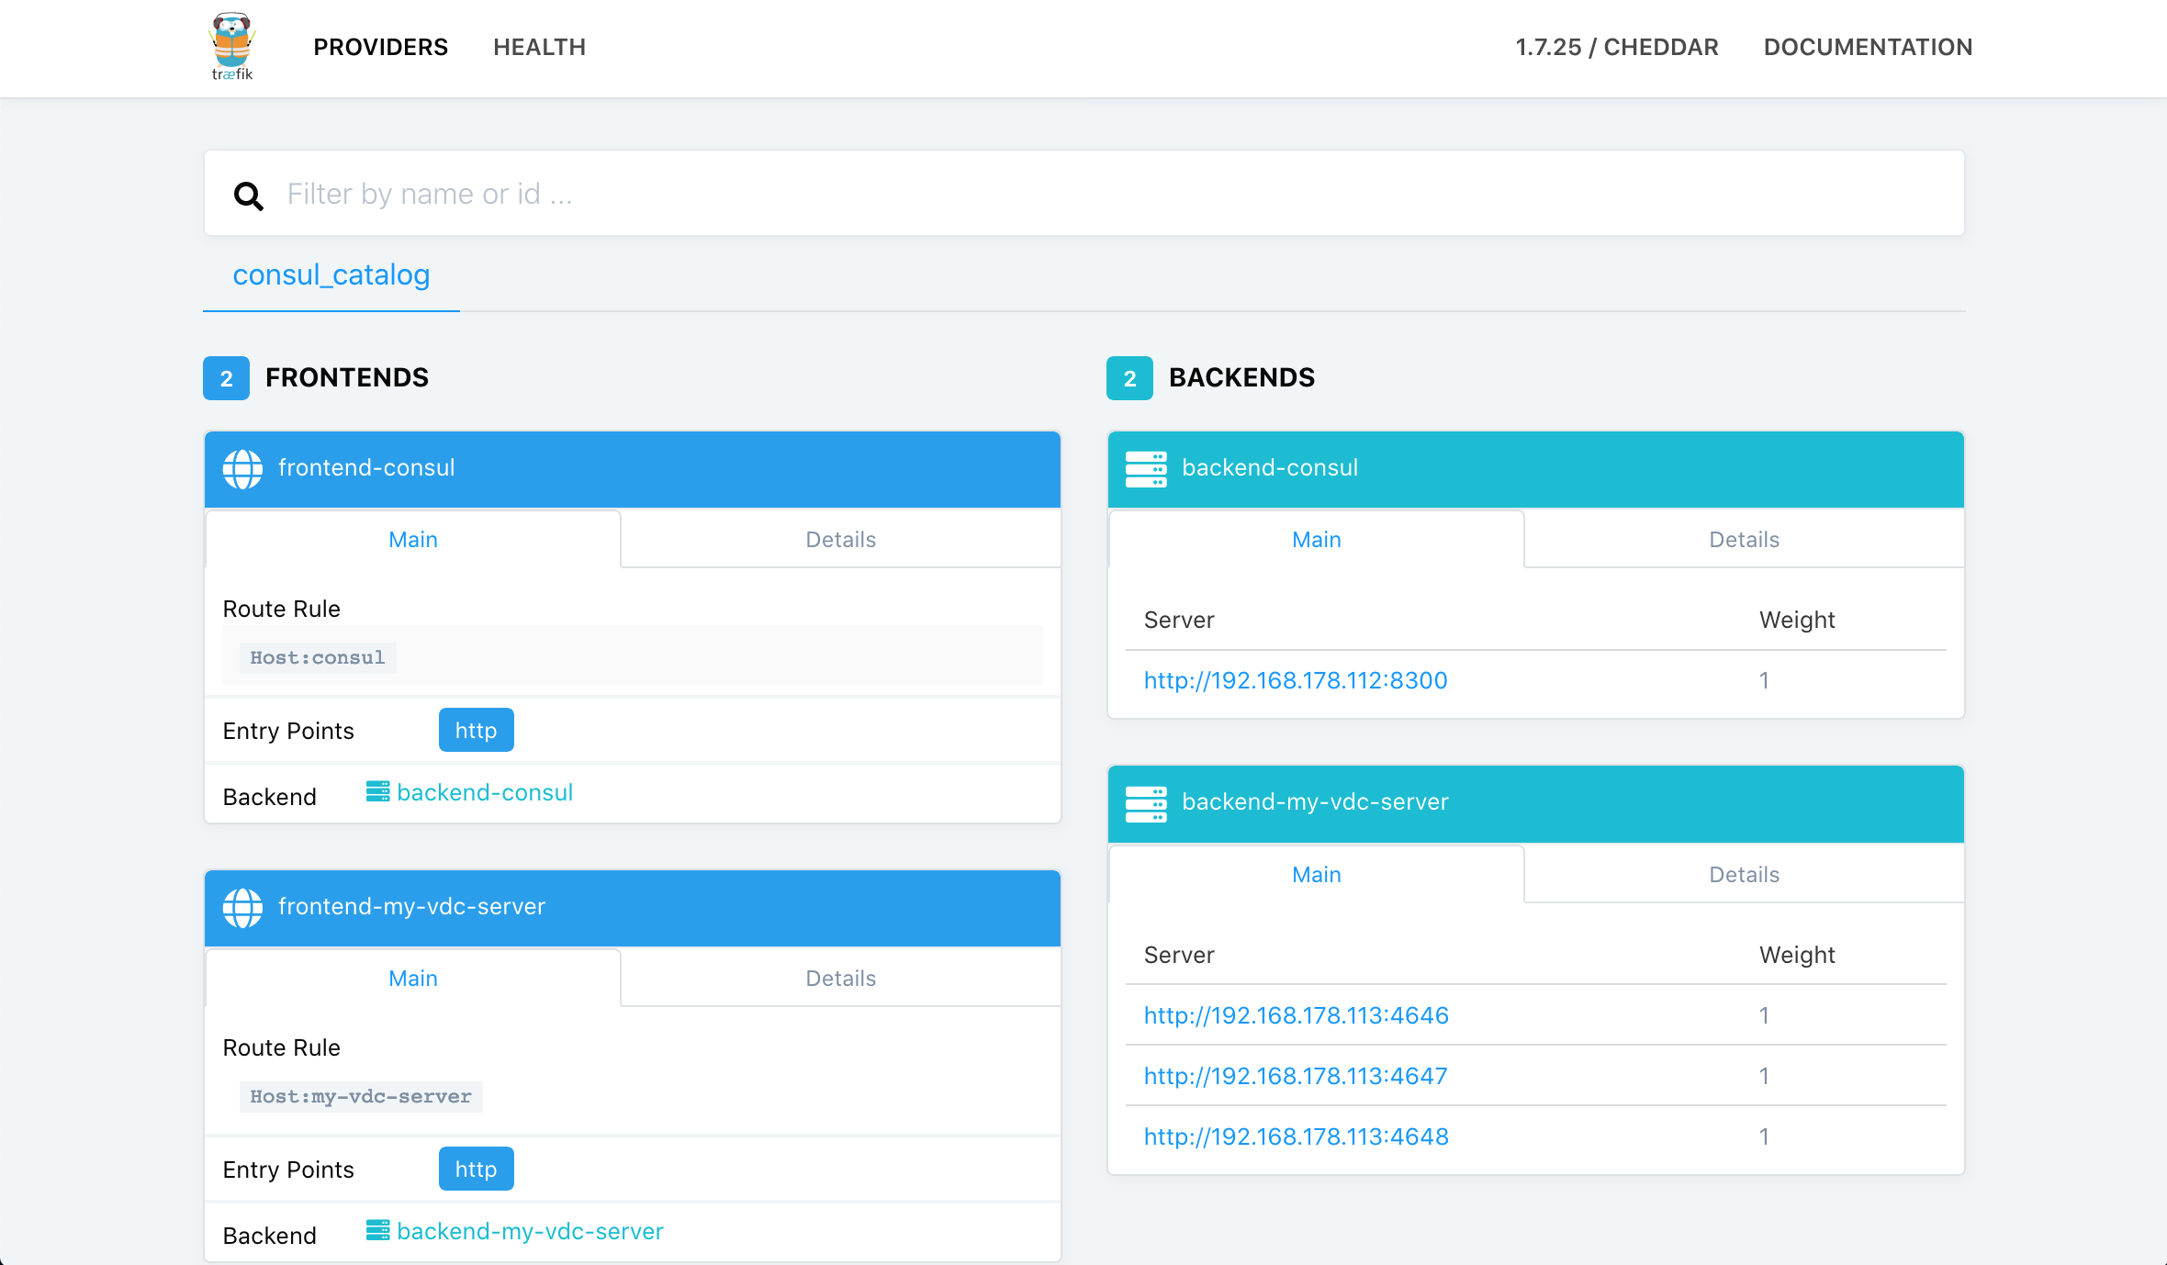Switch to Details tab in backend-my-vdc-server card
Screen dimensions: 2167x1265
pyautogui.click(x=1744, y=874)
